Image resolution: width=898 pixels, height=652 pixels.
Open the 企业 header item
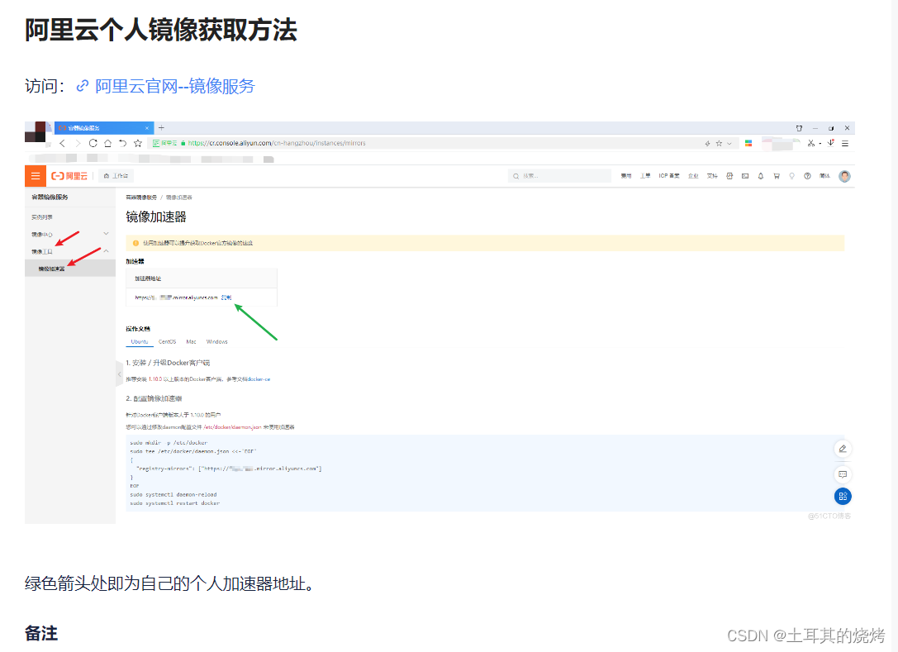tap(693, 176)
